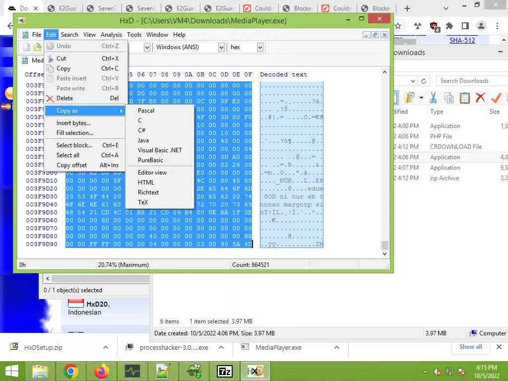Click the Search Downloads input field
The width and height of the screenshot is (508, 381).
click(x=472, y=81)
